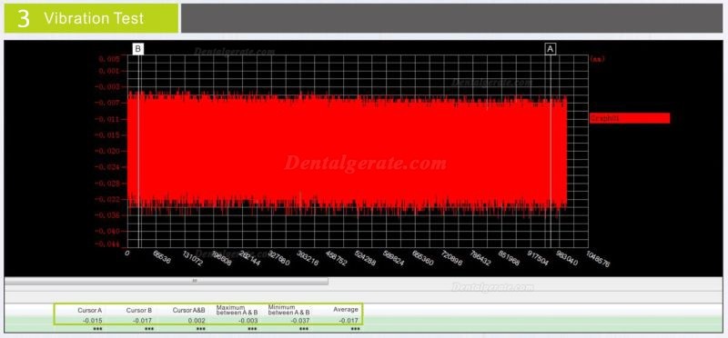728x338 pixels.
Task: Click the 0.005 label on the y-axis
Action: point(108,59)
